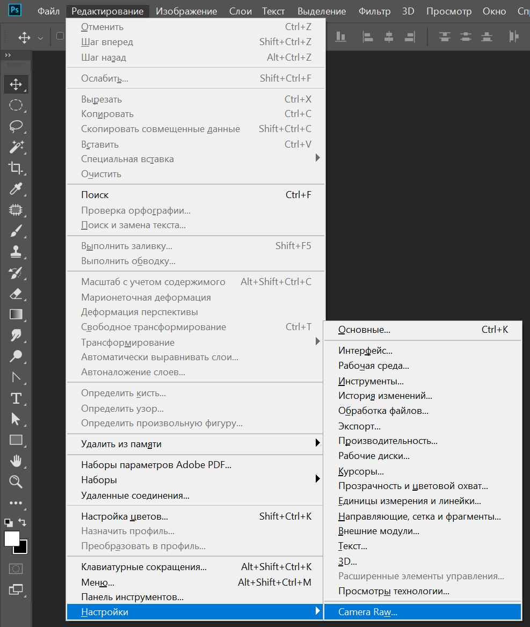530x627 pixels.
Task: Select the Rectangle shape tool
Action: (x=16, y=440)
